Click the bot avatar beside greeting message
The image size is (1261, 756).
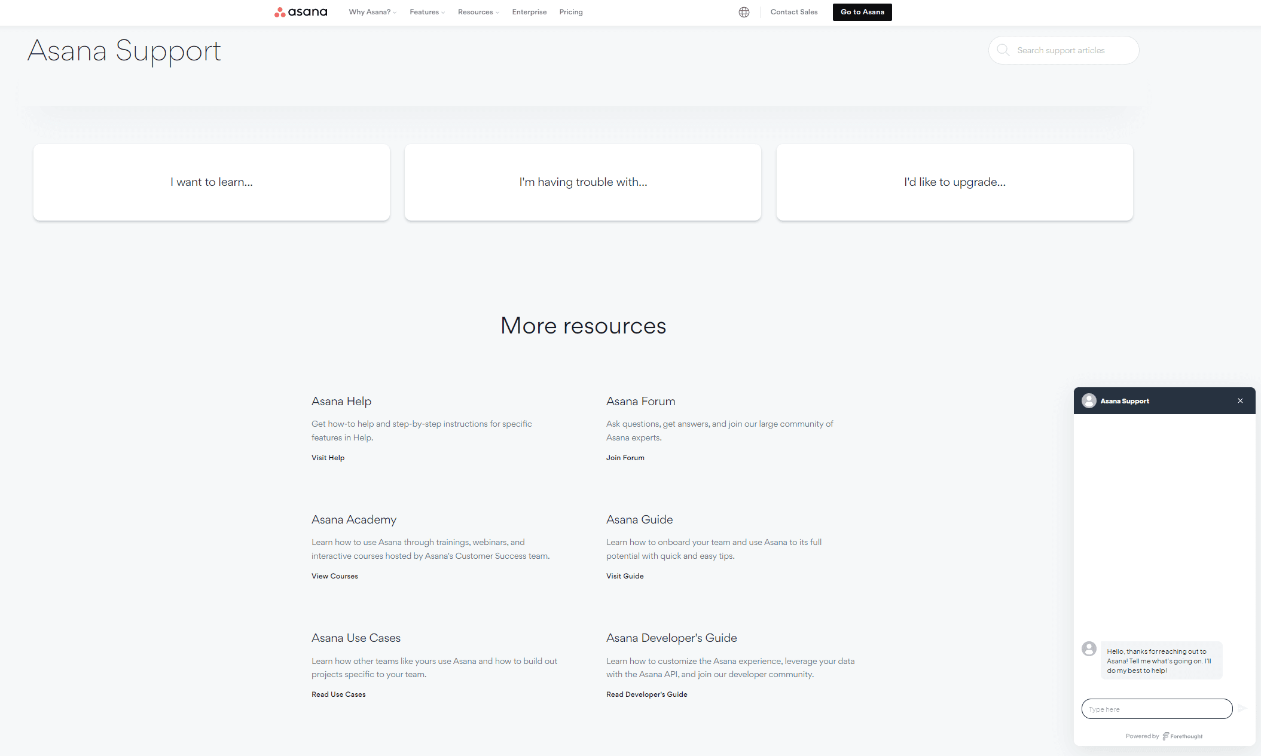click(x=1089, y=648)
